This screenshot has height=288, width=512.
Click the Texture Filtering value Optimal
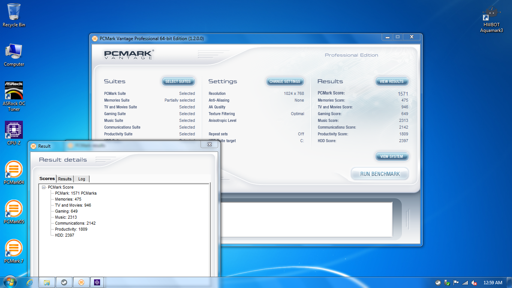[x=298, y=114]
